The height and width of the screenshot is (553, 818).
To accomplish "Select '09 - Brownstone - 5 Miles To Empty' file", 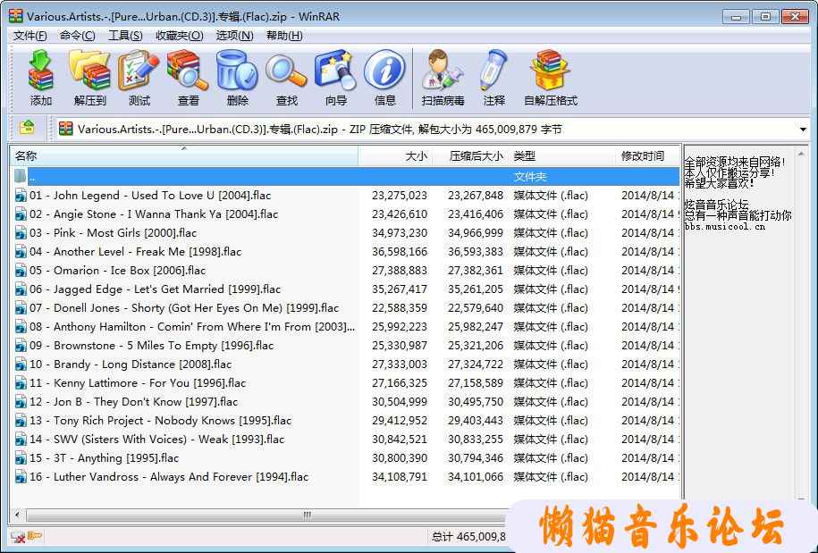I will point(346,346).
